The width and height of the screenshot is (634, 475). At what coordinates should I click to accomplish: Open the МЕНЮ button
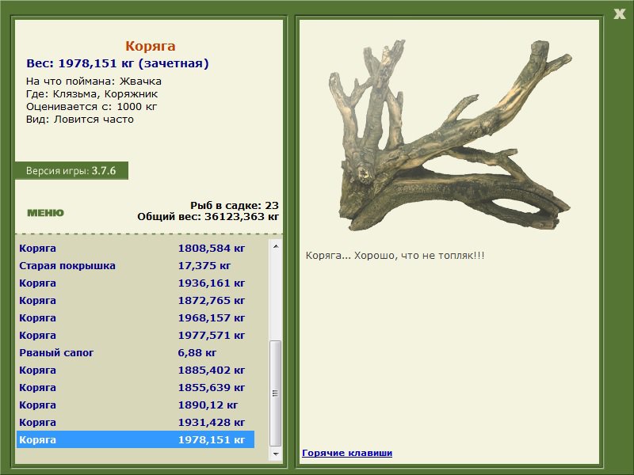pyautogui.click(x=45, y=213)
